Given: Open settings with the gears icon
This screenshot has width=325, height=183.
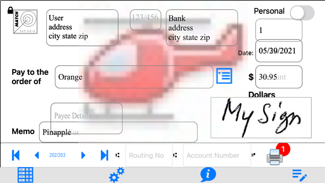Looking at the screenshot, I should pyautogui.click(x=117, y=175).
